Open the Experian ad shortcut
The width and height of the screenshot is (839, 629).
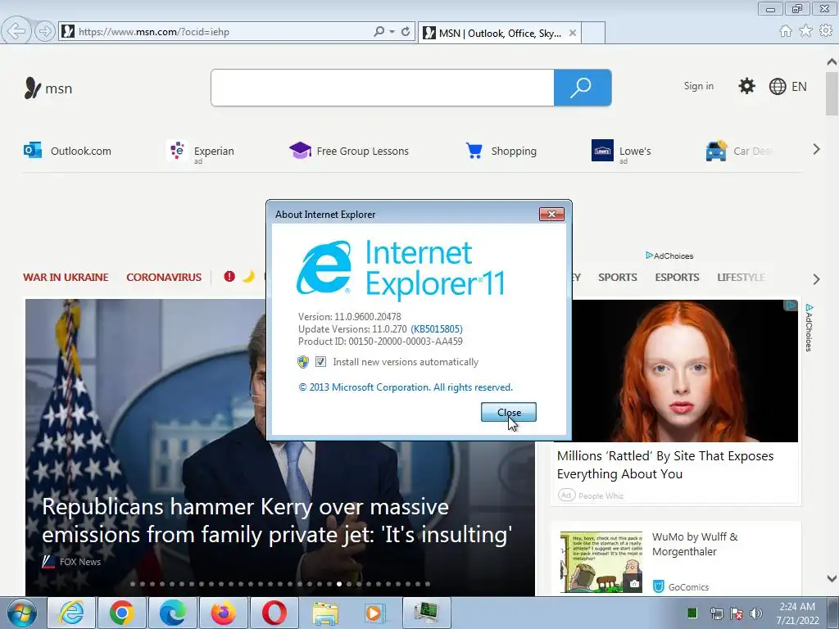(x=201, y=152)
